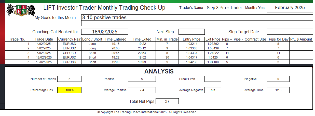Select the P/L $ Amount column header
Image resolution: width=315 pixels, height=116 pixels.
tap(301, 39)
